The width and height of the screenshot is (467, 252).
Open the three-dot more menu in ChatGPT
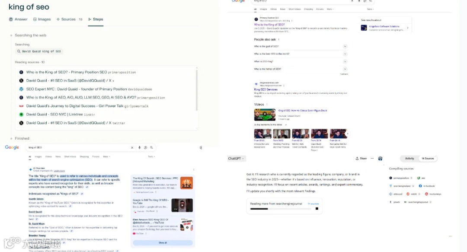(372, 159)
